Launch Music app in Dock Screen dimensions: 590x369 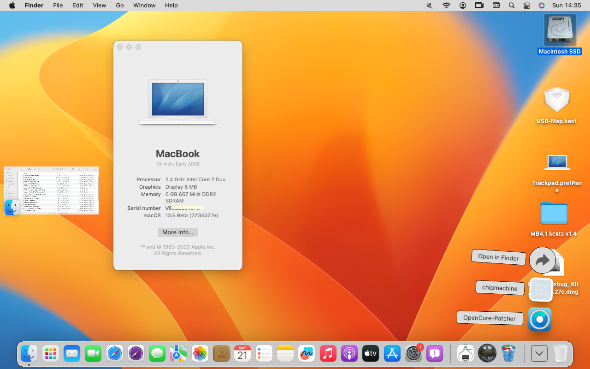(x=328, y=354)
